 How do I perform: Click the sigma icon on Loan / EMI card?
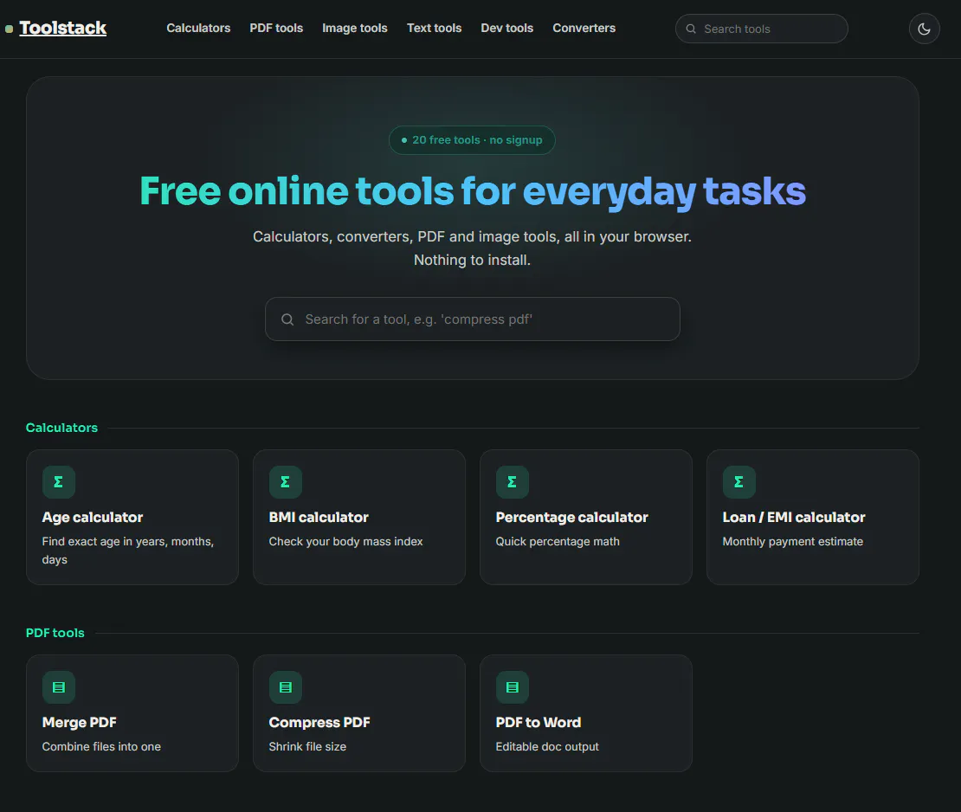tap(739, 482)
